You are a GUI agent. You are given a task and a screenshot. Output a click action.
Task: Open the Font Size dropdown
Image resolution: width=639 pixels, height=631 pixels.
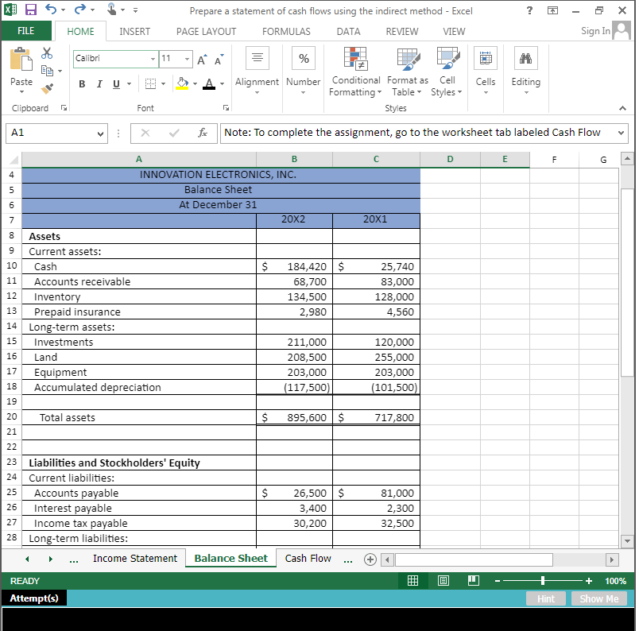tap(188, 59)
